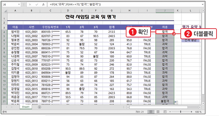This screenshot has width=219, height=116.
Task: Switch to Page Break Preview icon
Action: [x=165, y=112]
